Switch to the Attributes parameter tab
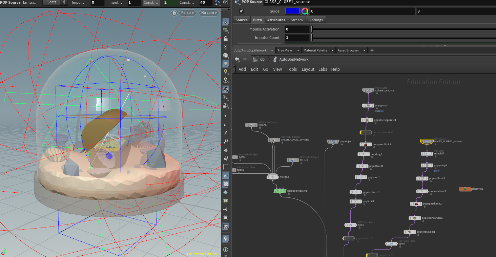The height and width of the screenshot is (257, 496). point(276,20)
